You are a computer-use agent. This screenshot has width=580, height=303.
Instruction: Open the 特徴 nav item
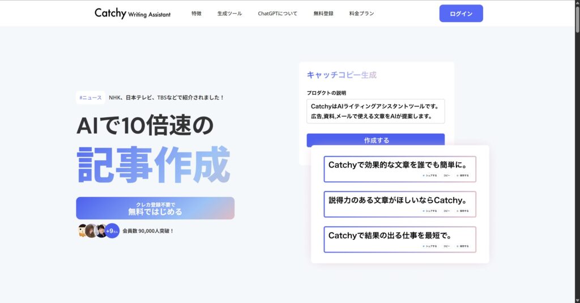point(197,14)
